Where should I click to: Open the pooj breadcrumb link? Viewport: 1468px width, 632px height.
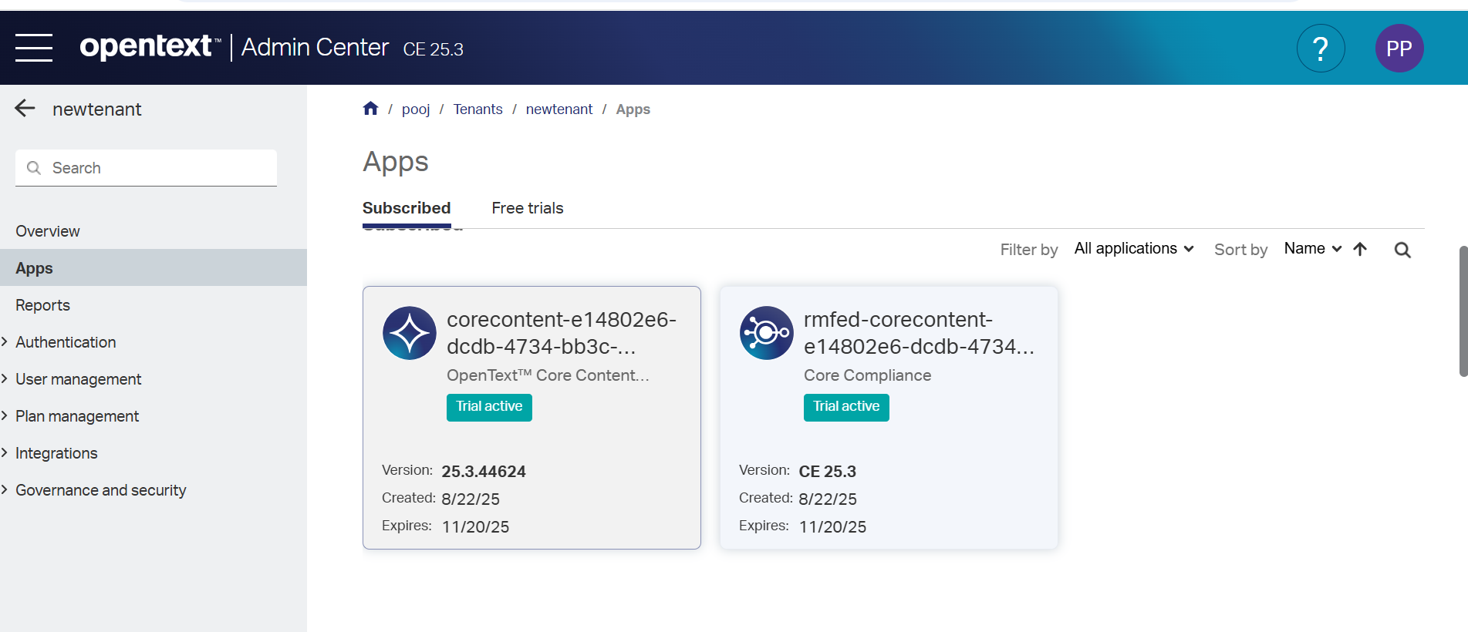pos(416,109)
